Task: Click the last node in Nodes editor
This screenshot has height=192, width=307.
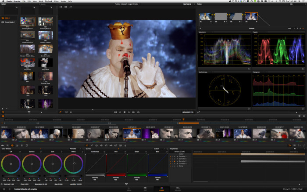Action: [x=251, y=17]
